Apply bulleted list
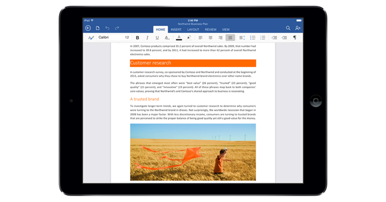This screenshot has height=202, width=386. pos(253,38)
